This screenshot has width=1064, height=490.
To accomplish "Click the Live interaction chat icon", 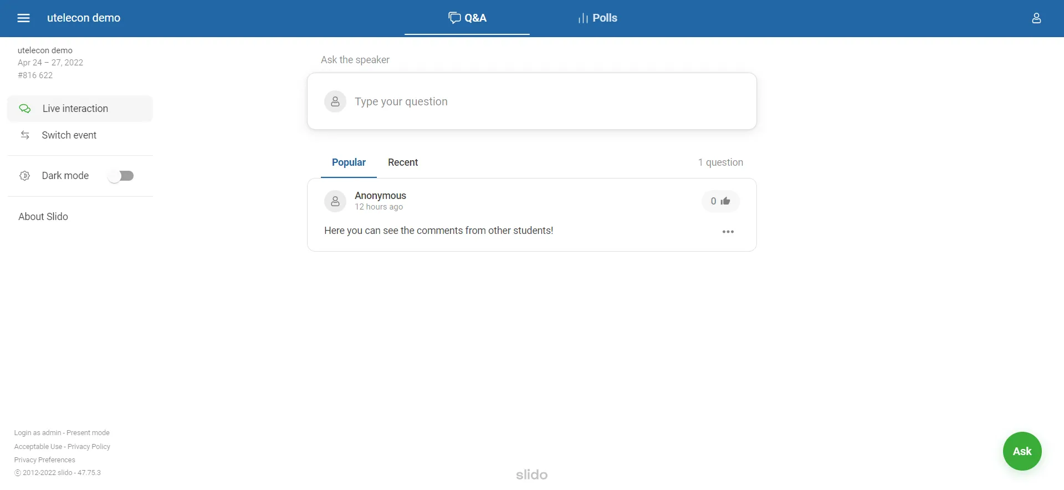I will pyautogui.click(x=25, y=109).
